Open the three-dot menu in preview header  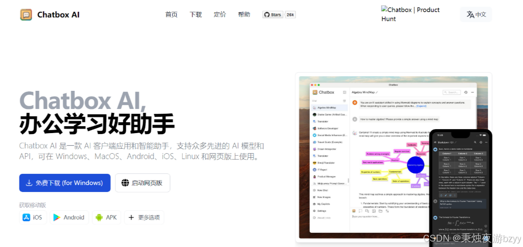[x=472, y=92]
